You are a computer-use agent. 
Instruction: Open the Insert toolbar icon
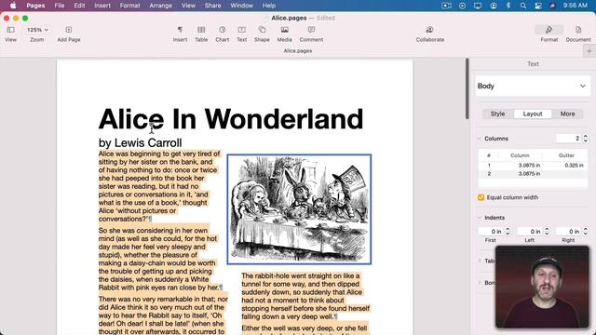[x=180, y=30]
